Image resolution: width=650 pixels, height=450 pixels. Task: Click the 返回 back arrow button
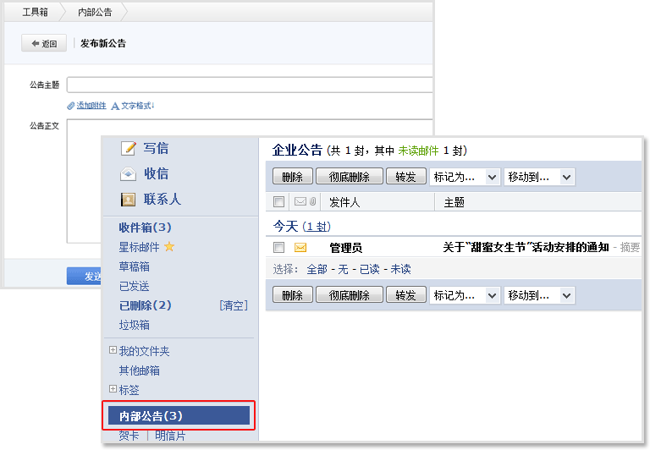click(44, 43)
